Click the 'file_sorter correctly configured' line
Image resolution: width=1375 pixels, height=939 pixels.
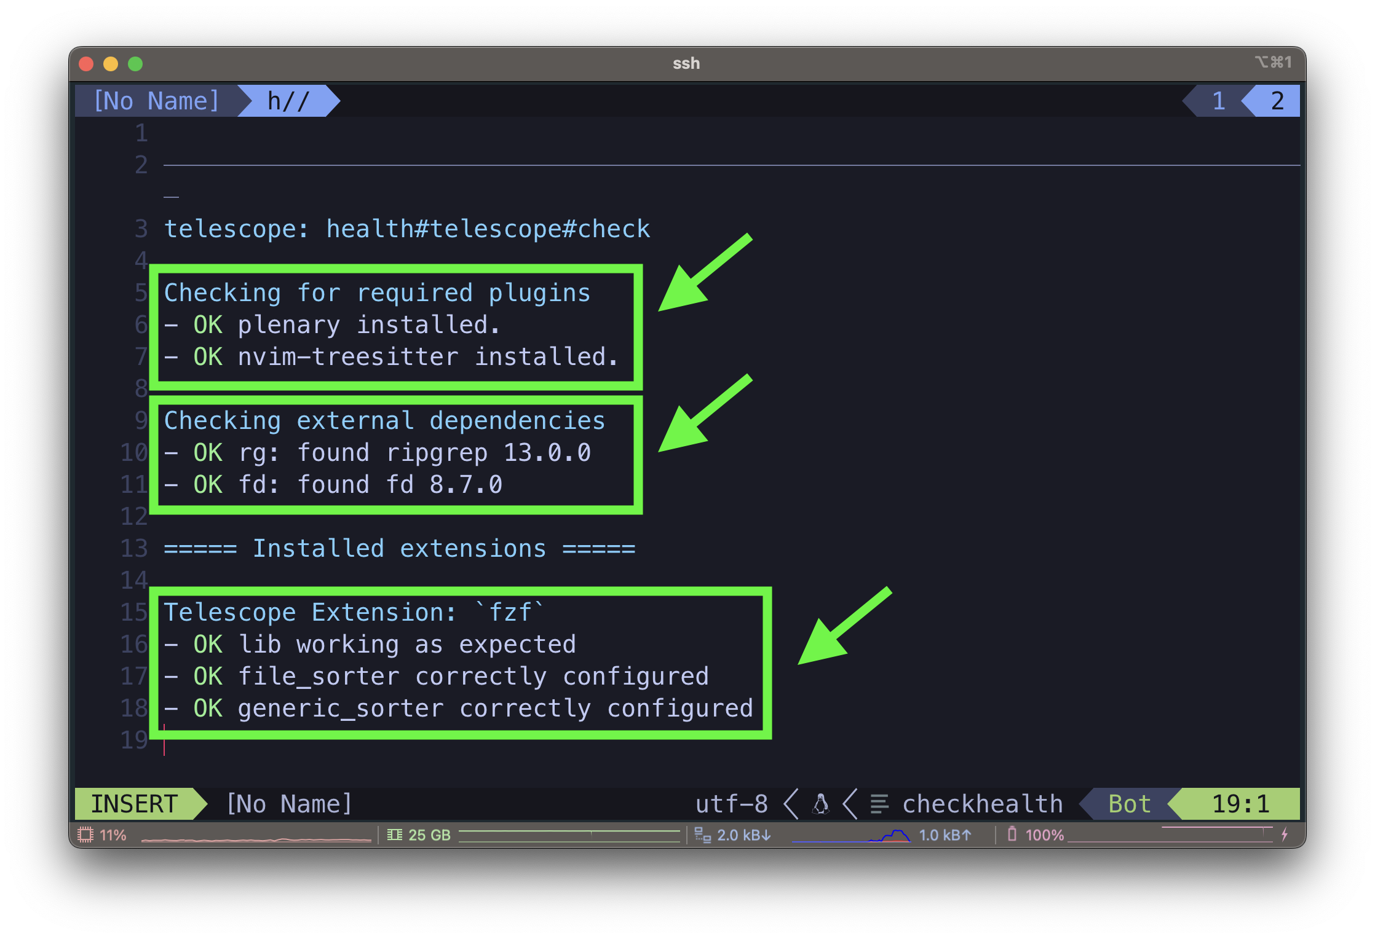tap(436, 677)
